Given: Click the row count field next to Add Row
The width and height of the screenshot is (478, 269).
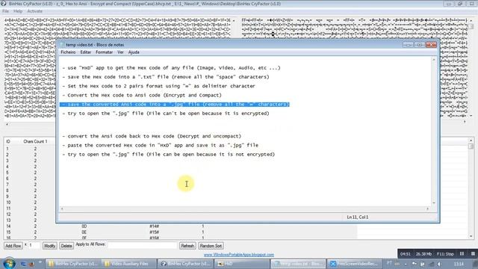Looking at the screenshot, I should pos(34,245).
